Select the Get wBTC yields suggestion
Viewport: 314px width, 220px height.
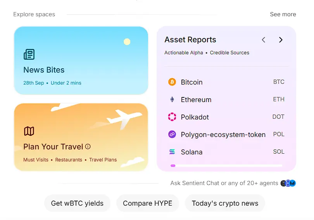pos(77,203)
